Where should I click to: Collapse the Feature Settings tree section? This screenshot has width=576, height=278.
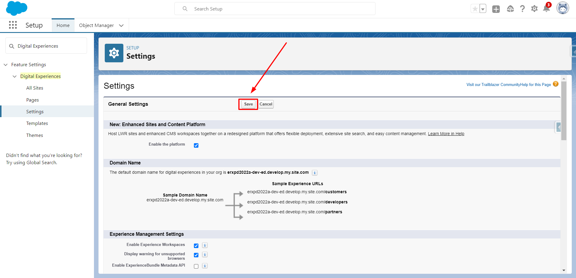tap(6, 65)
